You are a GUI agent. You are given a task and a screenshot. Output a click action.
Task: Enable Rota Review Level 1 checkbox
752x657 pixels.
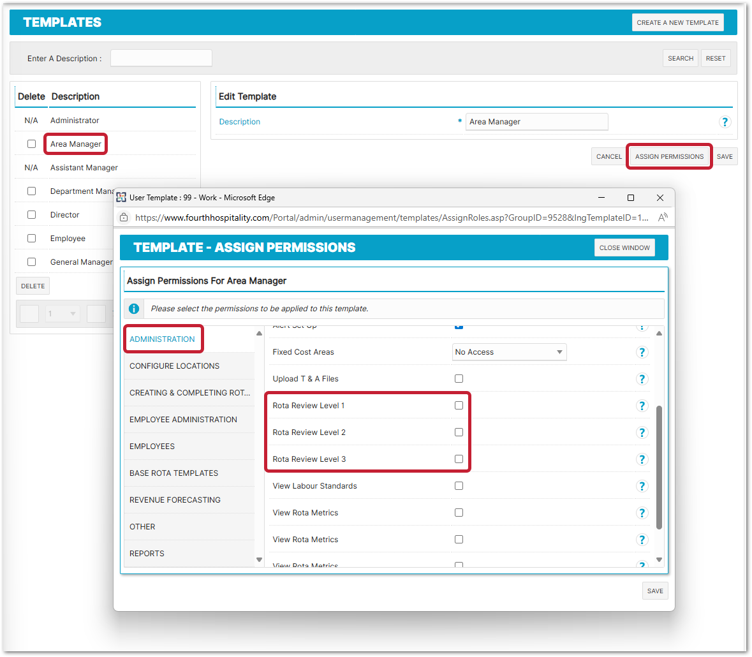[459, 406]
